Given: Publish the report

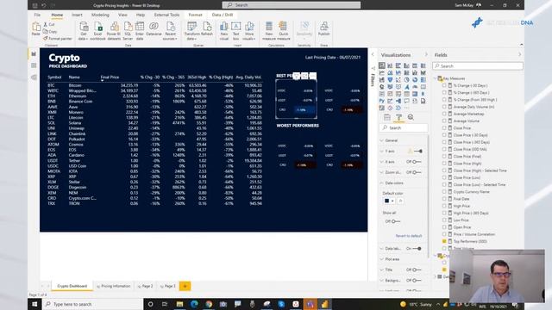Looking at the screenshot, I should (324, 28).
